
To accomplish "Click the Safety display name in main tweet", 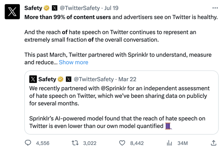I will [x=33, y=8].
